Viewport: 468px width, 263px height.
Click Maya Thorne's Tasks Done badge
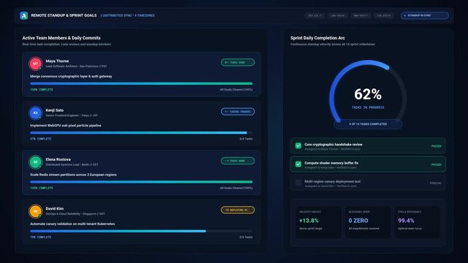238,62
